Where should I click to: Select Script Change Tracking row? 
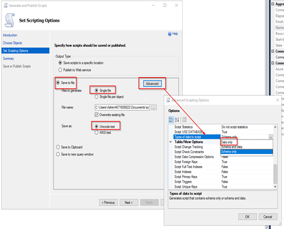pos(197,147)
